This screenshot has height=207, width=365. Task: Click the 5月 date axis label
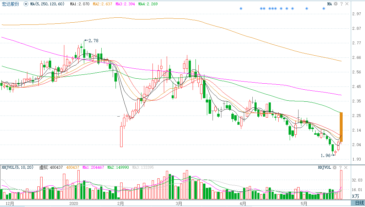(x=304, y=203)
